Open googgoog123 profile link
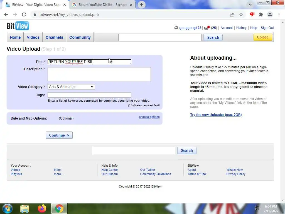The image size is (285, 214). [190, 28]
